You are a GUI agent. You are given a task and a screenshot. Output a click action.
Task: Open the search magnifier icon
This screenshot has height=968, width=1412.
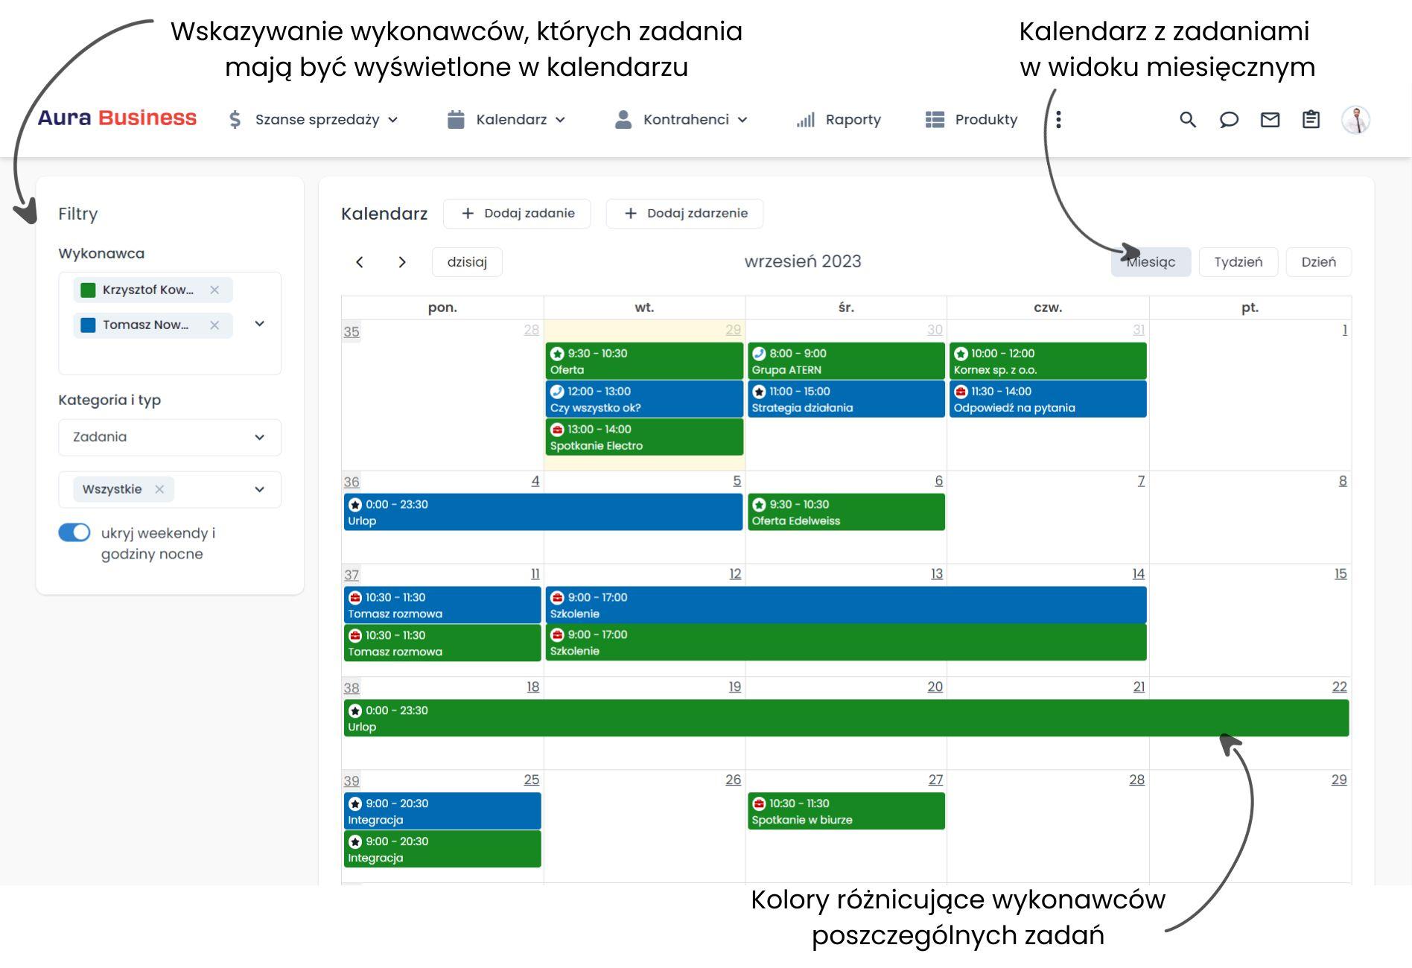tap(1188, 120)
